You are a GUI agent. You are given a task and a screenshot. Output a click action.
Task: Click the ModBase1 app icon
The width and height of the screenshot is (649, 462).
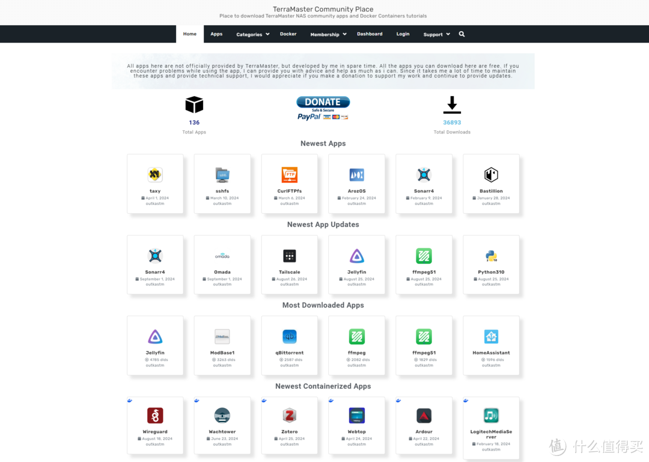tap(222, 336)
